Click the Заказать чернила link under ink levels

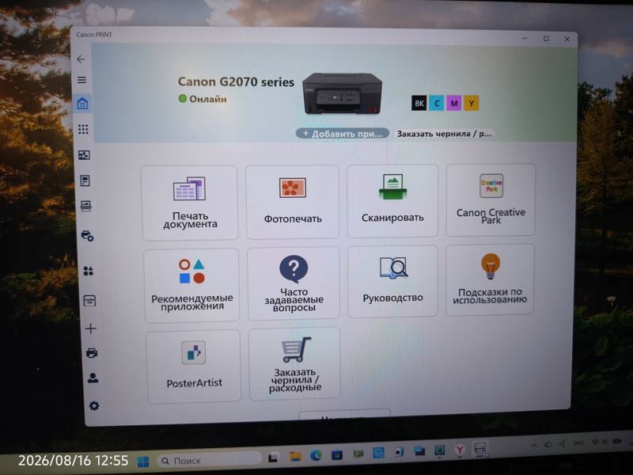click(x=444, y=134)
